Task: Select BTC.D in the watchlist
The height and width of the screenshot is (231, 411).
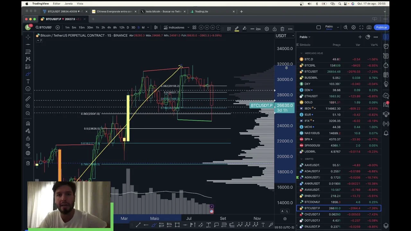Action: pyautogui.click(x=339, y=59)
